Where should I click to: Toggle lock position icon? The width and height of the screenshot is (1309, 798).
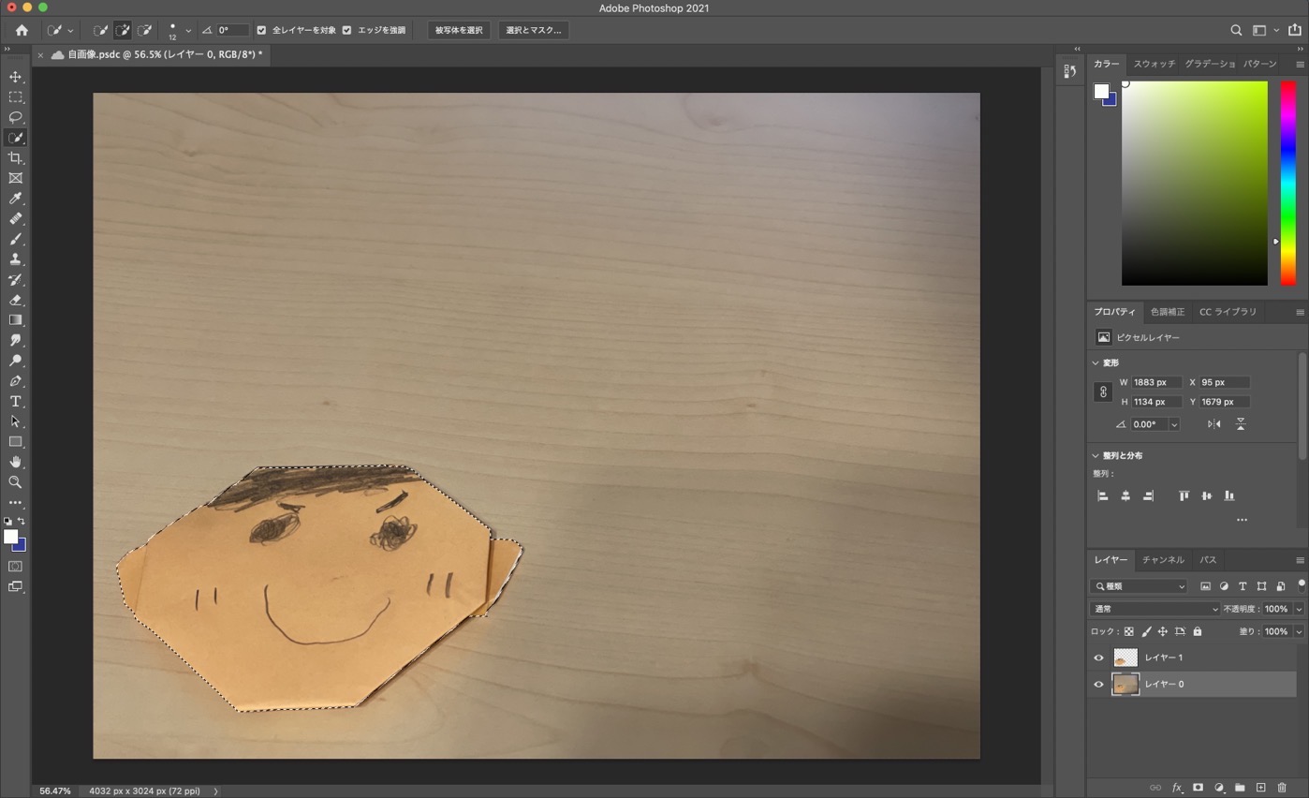1163,632
